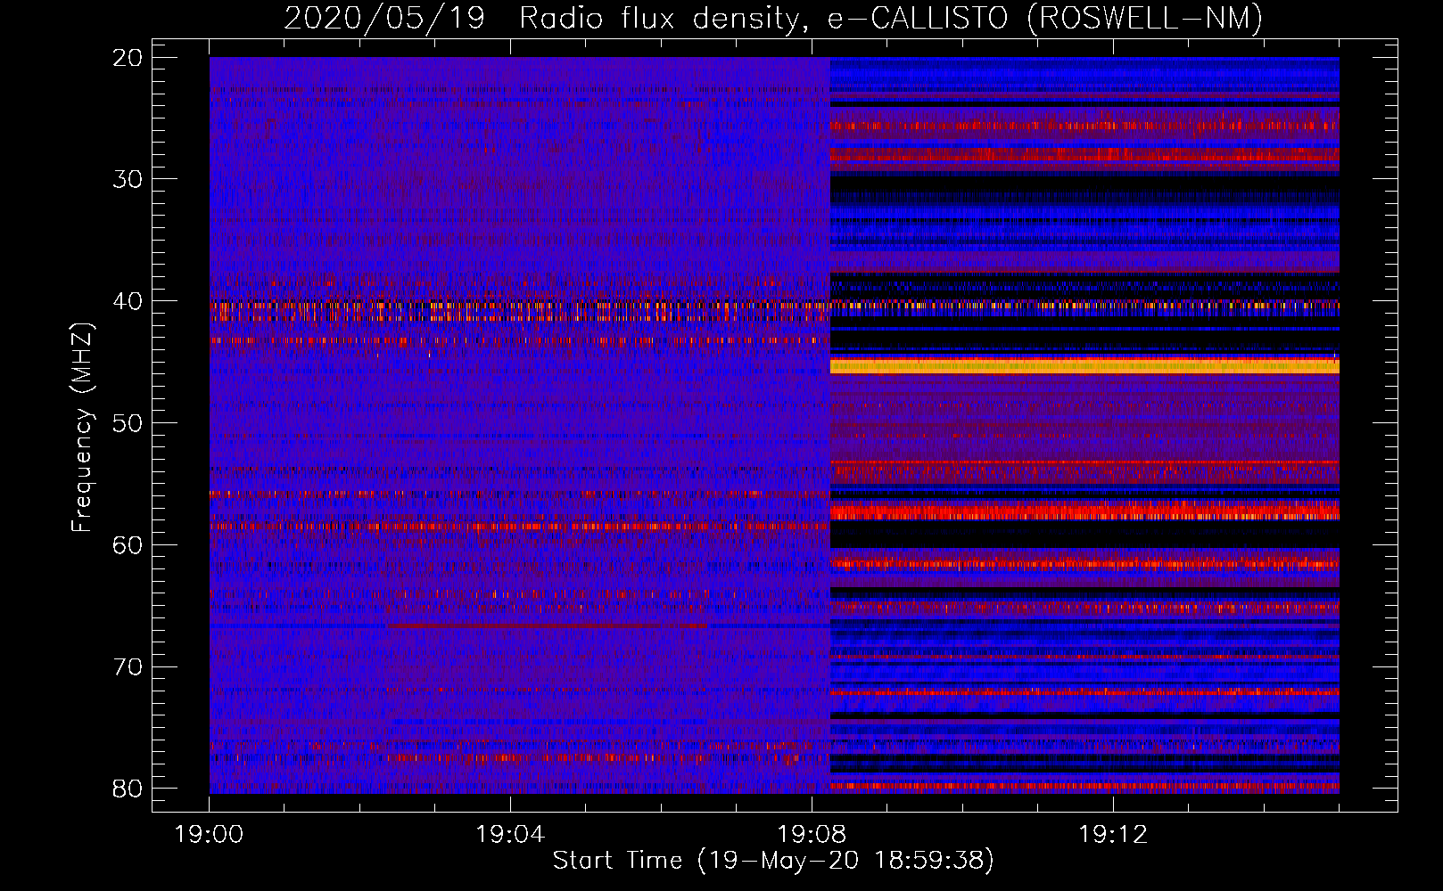Click the 30 MHz frequency tick label

pyautogui.click(x=128, y=179)
